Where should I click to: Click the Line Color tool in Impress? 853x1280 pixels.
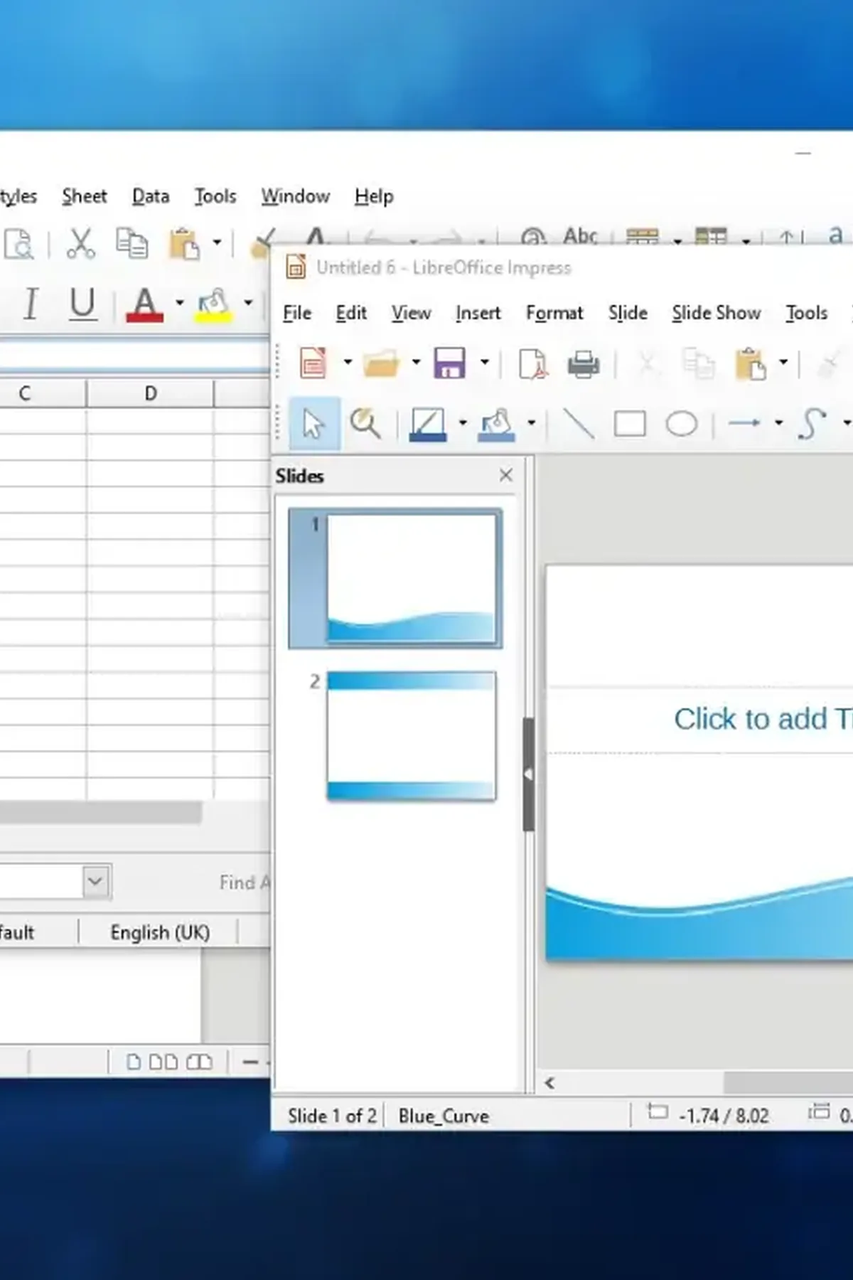[x=427, y=424]
